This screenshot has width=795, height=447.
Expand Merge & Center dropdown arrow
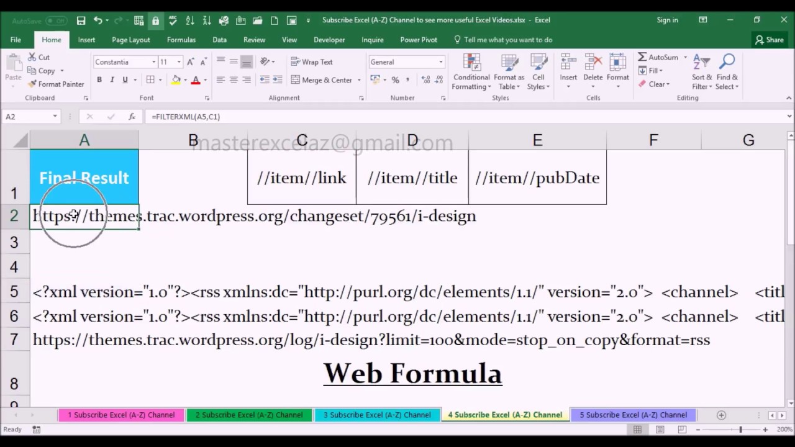[x=359, y=80]
